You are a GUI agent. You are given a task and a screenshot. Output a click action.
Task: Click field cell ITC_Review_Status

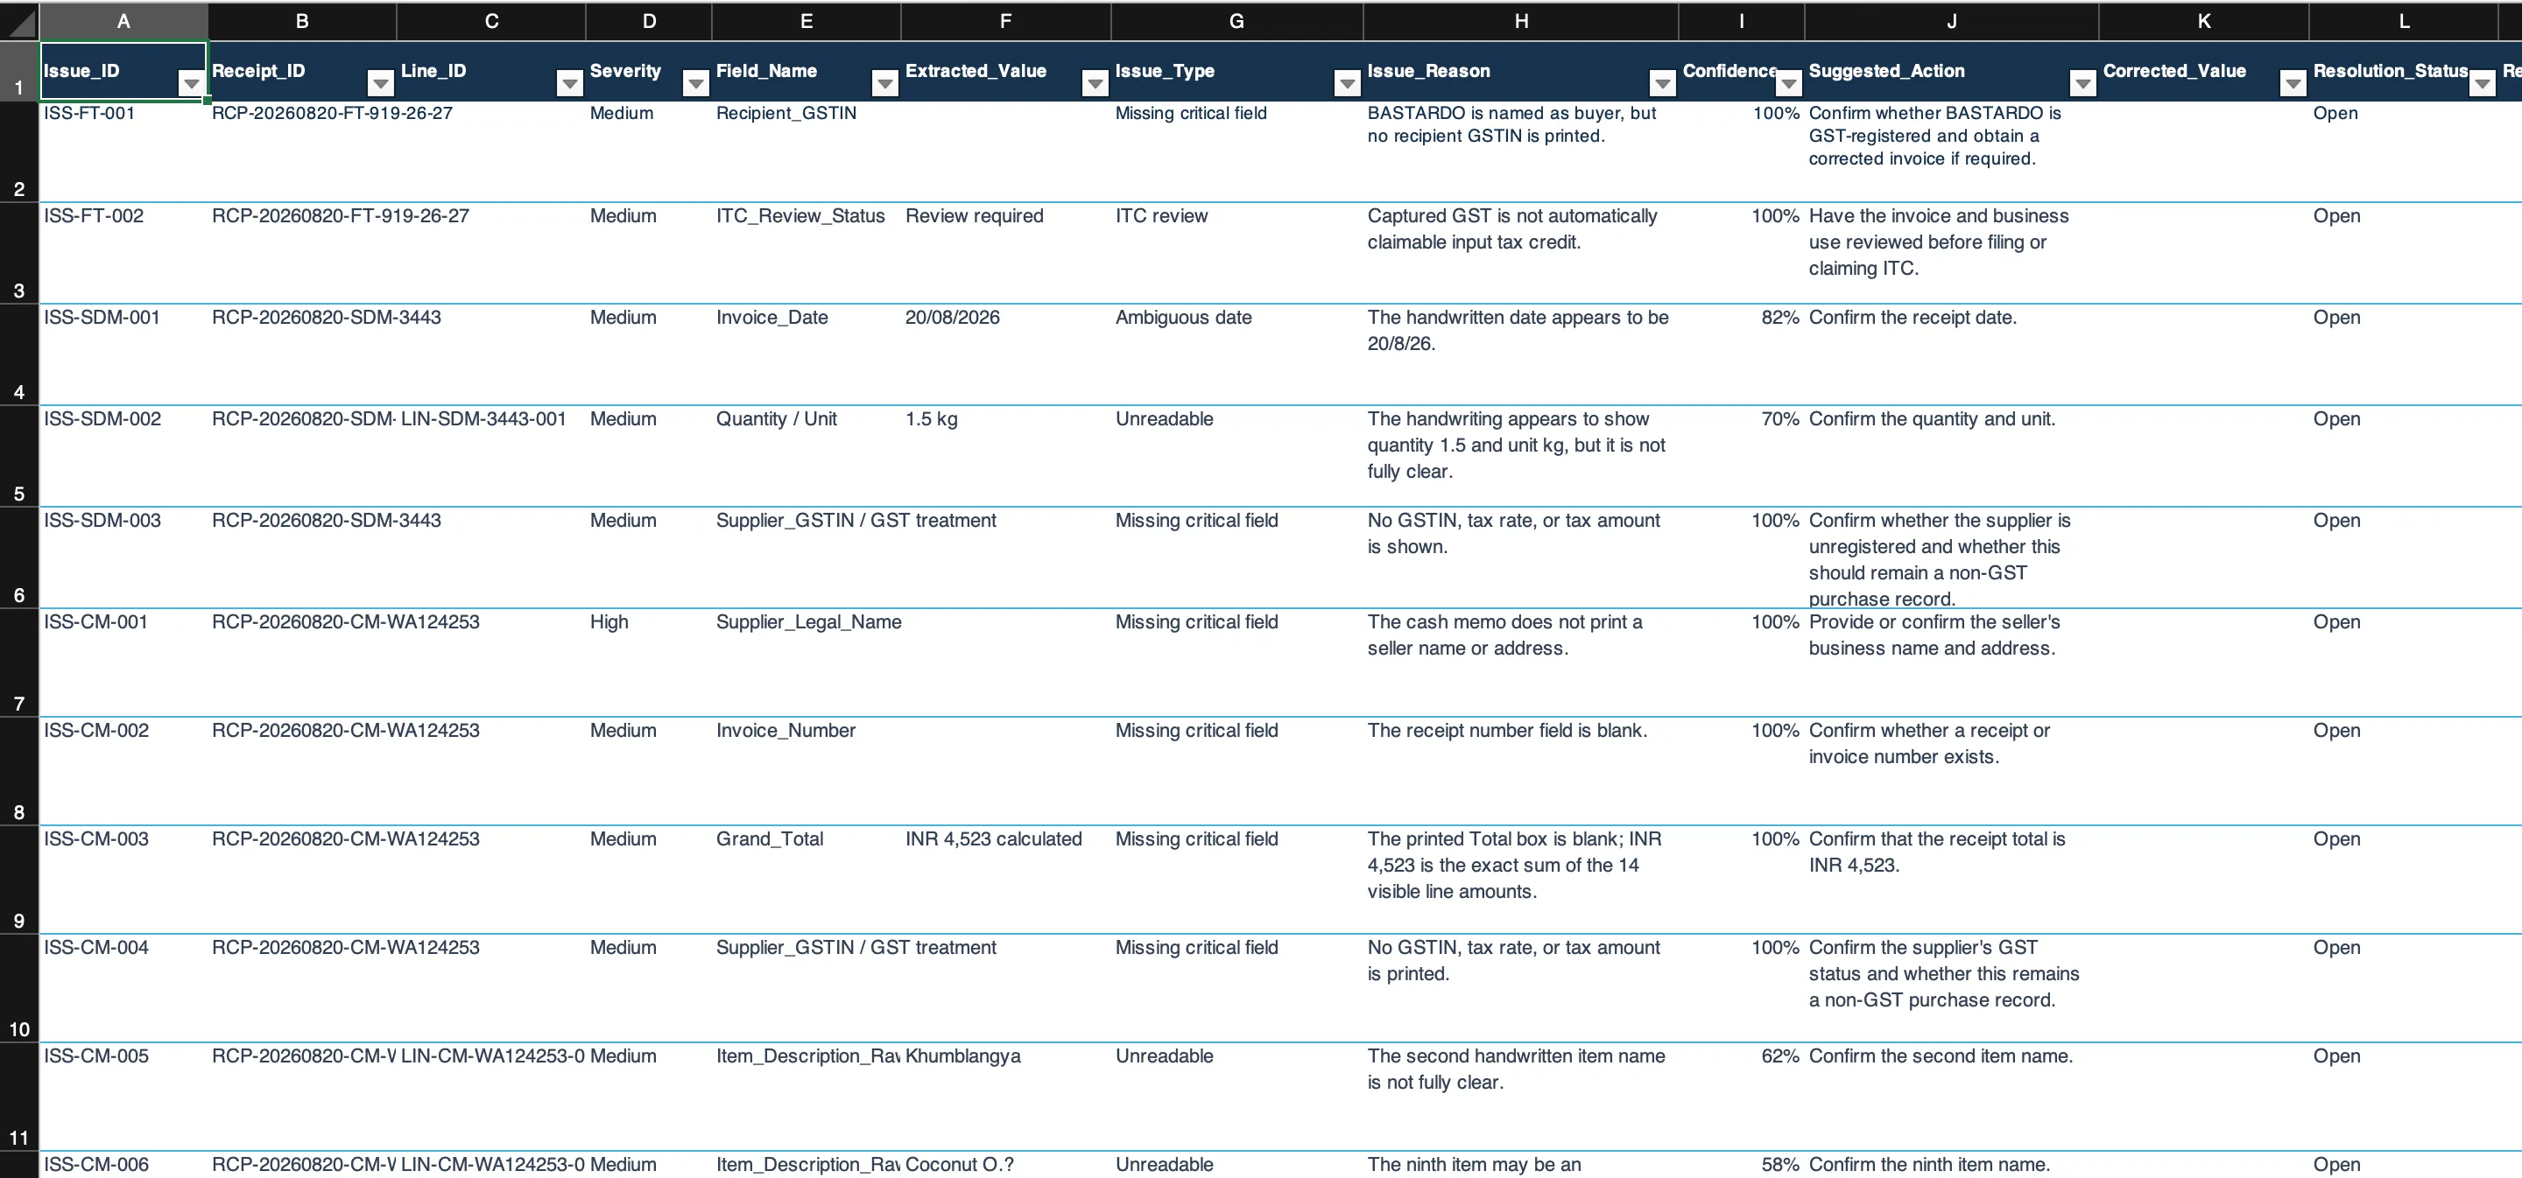point(807,252)
